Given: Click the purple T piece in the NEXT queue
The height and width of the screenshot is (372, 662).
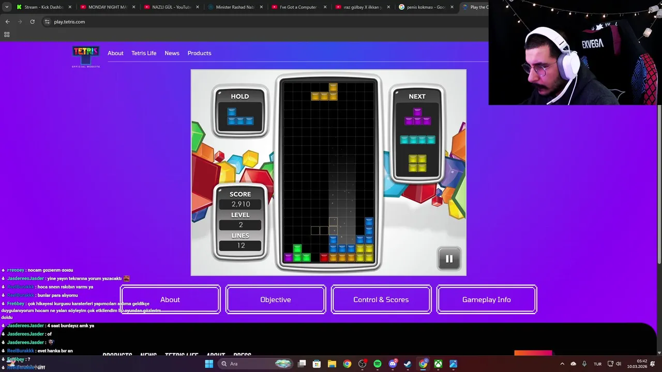Looking at the screenshot, I should (417, 117).
